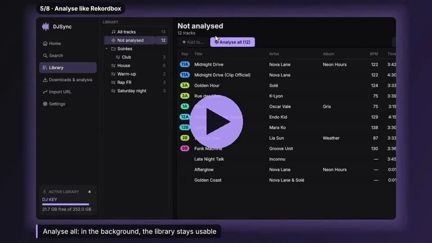Click the Search magnifier icon
The image size is (432, 243).
pos(45,55)
